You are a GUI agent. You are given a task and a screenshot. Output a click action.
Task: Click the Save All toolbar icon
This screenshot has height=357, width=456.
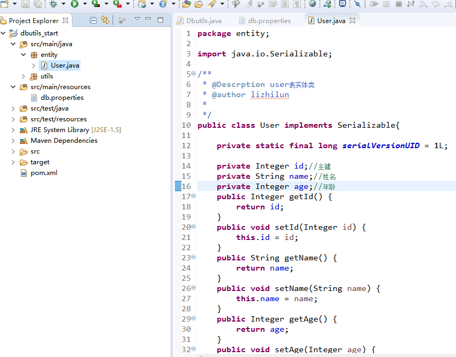click(x=38, y=4)
